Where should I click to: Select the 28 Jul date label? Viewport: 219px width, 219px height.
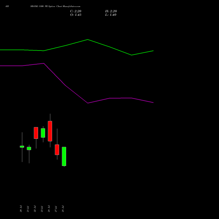click(63, 209)
